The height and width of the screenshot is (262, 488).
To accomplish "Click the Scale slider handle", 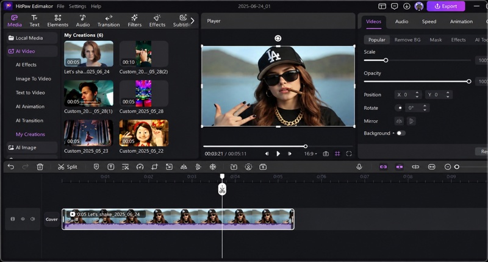I will point(386,60).
